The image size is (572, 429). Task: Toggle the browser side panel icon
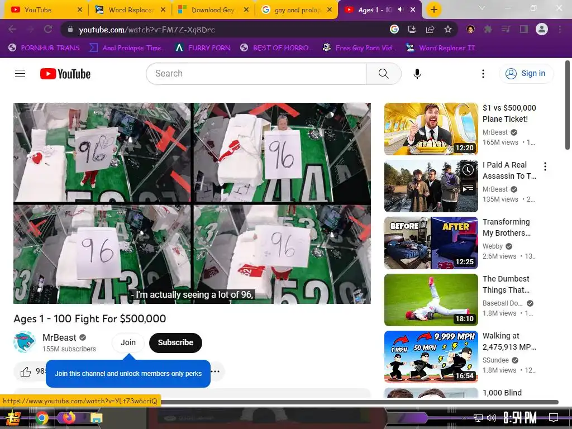[x=524, y=29]
